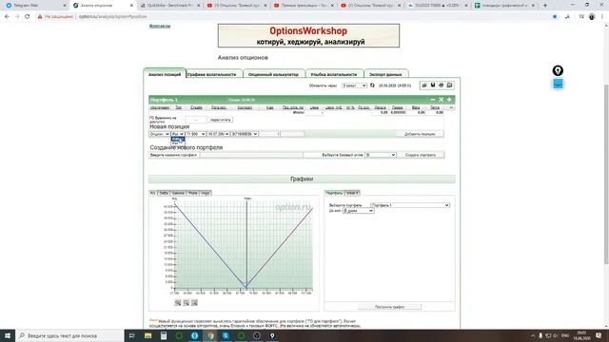Click the first icon in the portfolio toolbar group
609x342 pixels.
(x=424, y=85)
